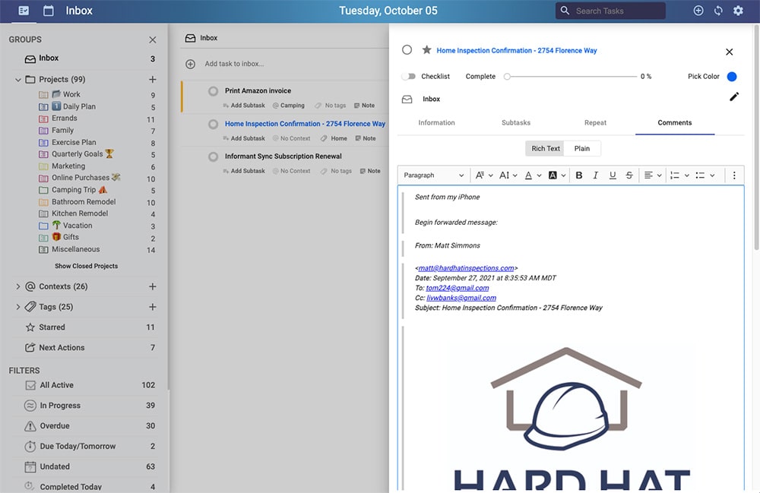Click the add task plus icon in header
Image resolution: width=760 pixels, height=493 pixels.
tap(698, 11)
